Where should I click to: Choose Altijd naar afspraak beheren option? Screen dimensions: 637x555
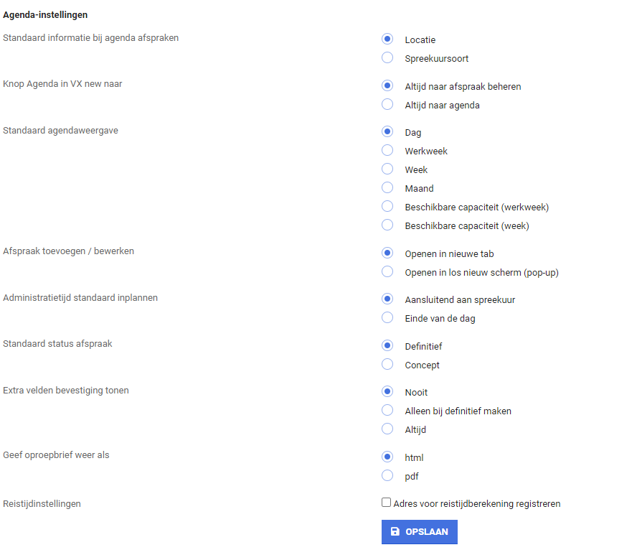point(387,86)
